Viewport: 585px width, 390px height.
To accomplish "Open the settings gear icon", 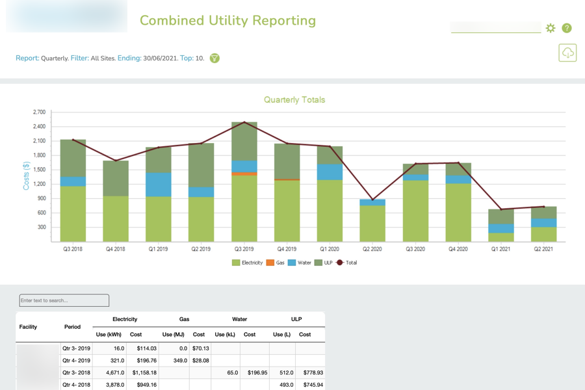I will coord(551,28).
